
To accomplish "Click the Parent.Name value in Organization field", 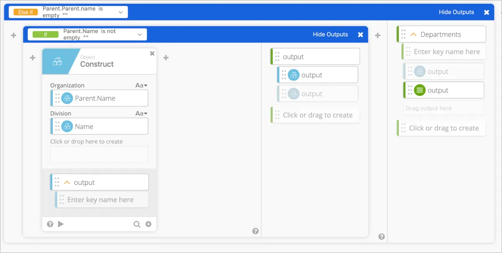I will [95, 98].
